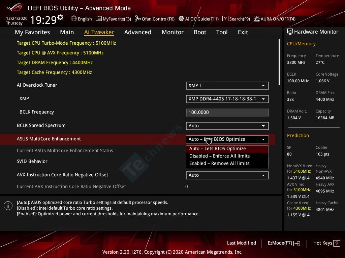Click the Prediction section heading

tap(298, 135)
